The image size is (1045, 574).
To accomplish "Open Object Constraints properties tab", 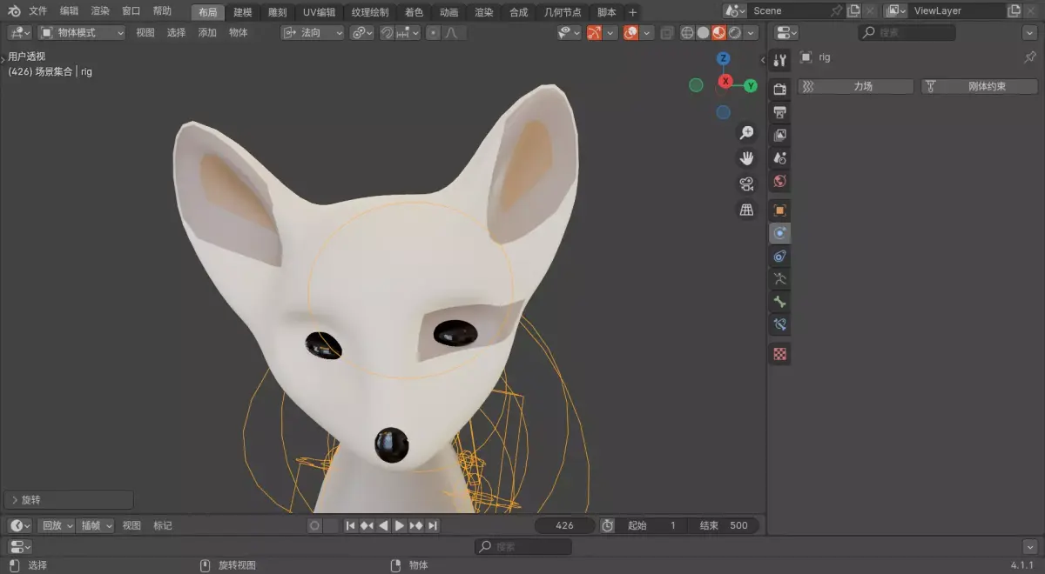I will (x=779, y=256).
